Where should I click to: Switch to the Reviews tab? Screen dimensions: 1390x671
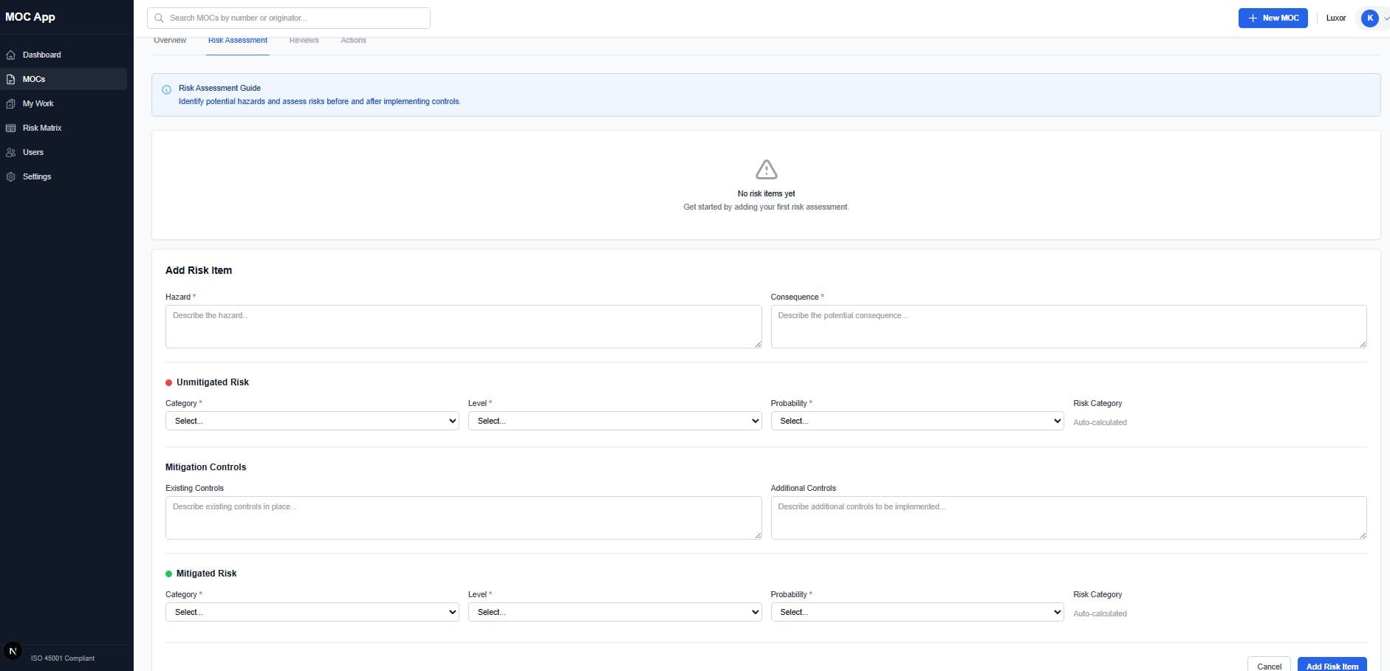click(304, 41)
